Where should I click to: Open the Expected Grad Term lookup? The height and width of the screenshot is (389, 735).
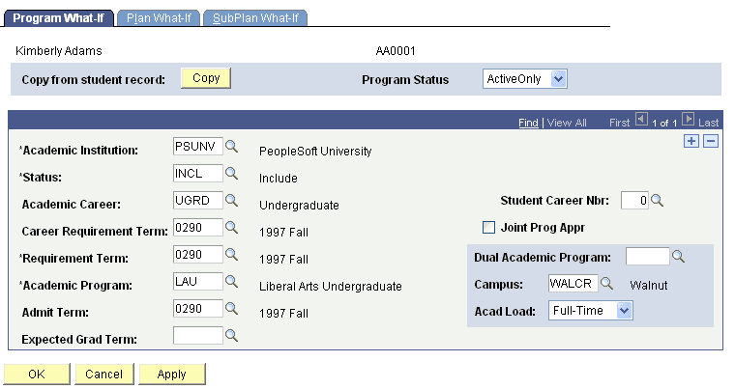click(232, 336)
